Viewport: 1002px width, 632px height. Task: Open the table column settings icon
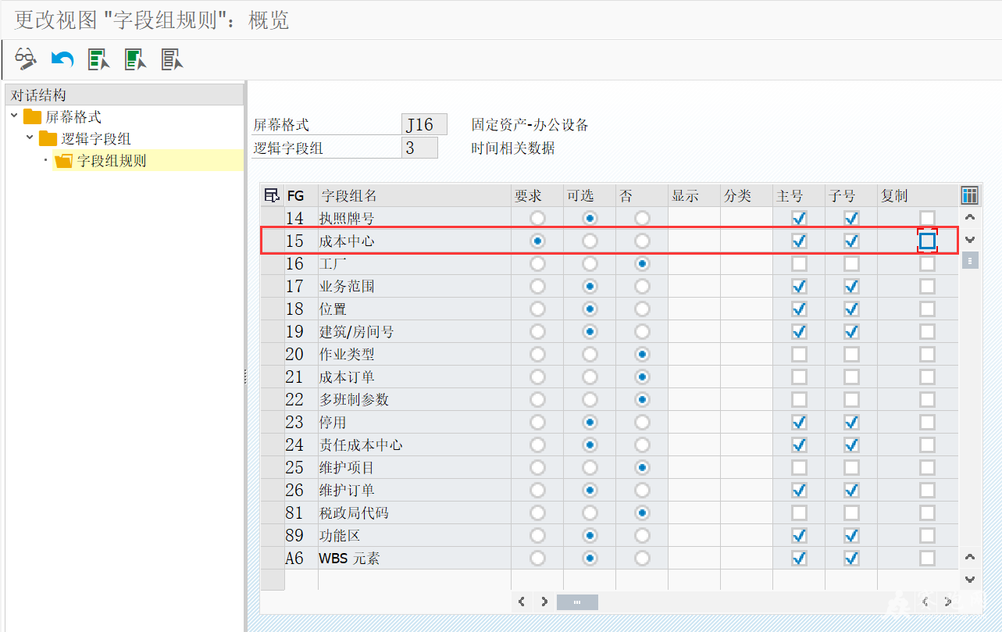pos(970,195)
